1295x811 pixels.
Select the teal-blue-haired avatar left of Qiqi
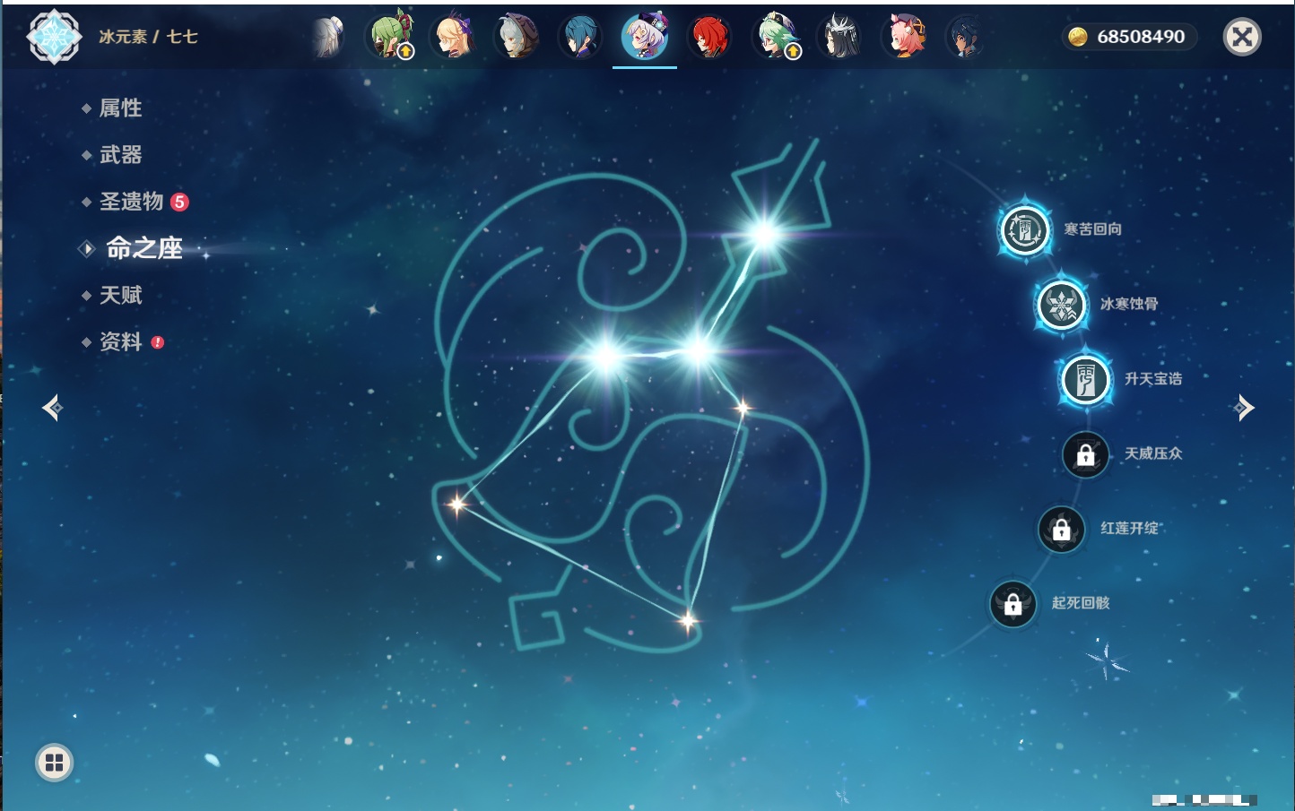(581, 37)
